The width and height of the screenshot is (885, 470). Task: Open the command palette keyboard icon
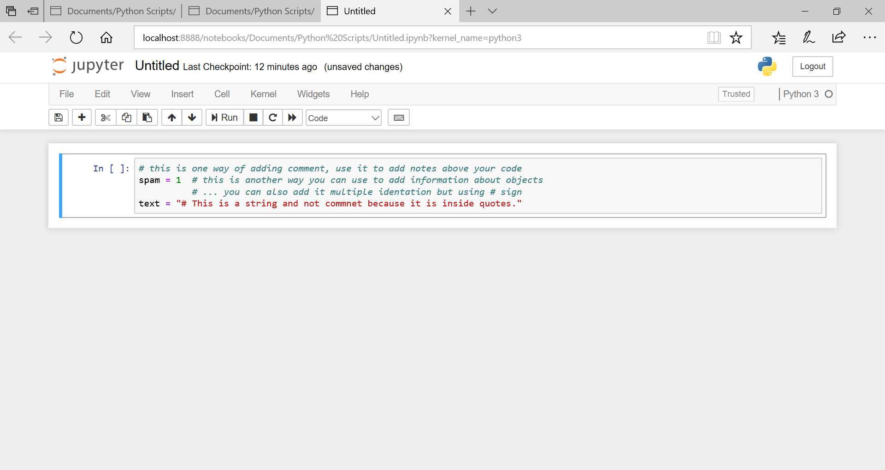pos(398,117)
